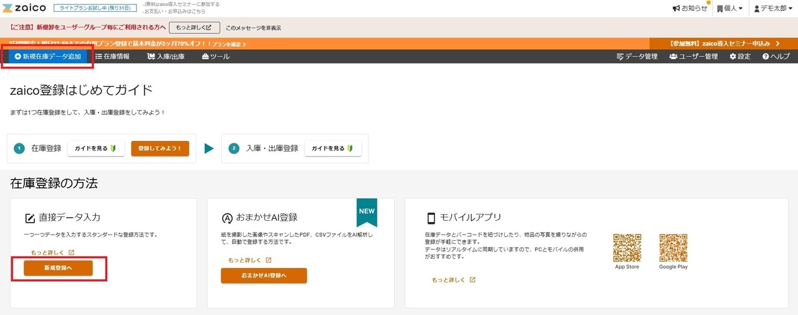The image size is (798, 315).
Task: Click the ライトプランお試し中 trial badge
Action: click(95, 8)
